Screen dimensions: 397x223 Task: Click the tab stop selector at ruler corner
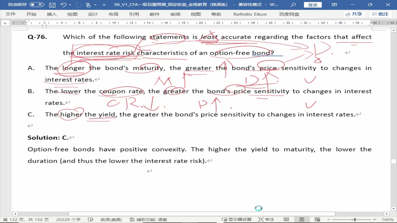click(5, 23)
